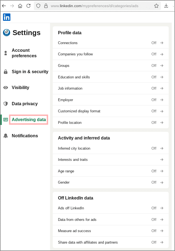The image size is (175, 251).
Task: Expand the Connections setting arrow
Action: (x=162, y=43)
